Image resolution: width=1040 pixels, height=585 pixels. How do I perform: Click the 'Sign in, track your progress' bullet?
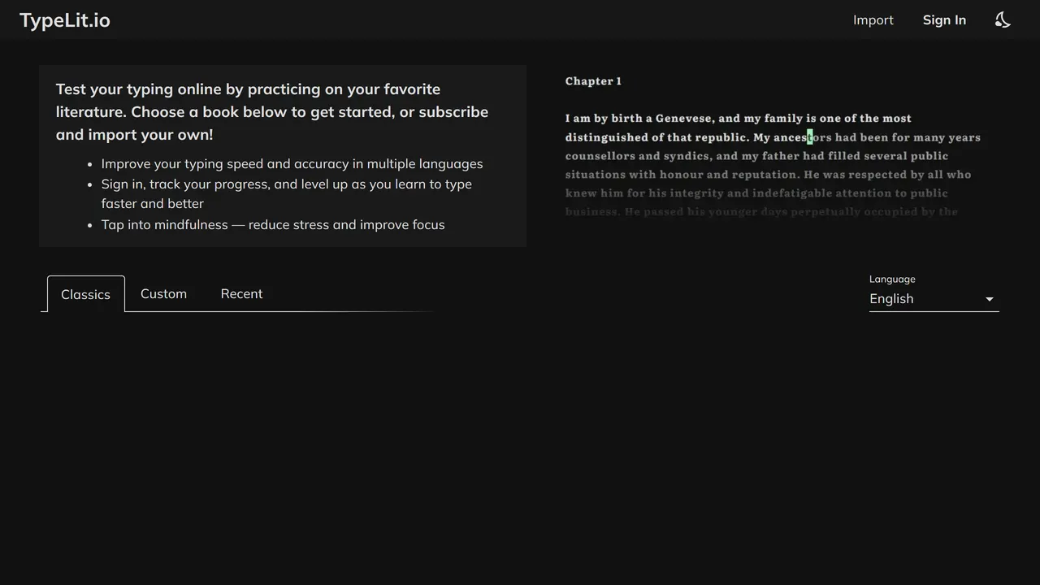(287, 193)
